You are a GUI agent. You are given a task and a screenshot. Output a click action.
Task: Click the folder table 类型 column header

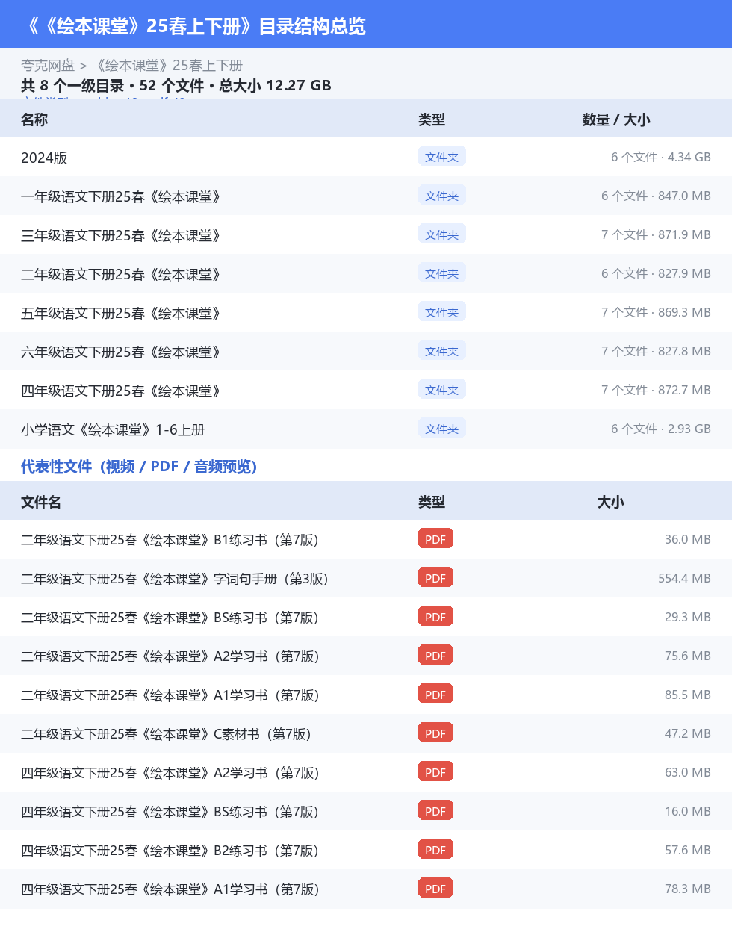[432, 119]
